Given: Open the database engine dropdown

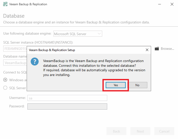Looking at the screenshot, I should point(78,34).
